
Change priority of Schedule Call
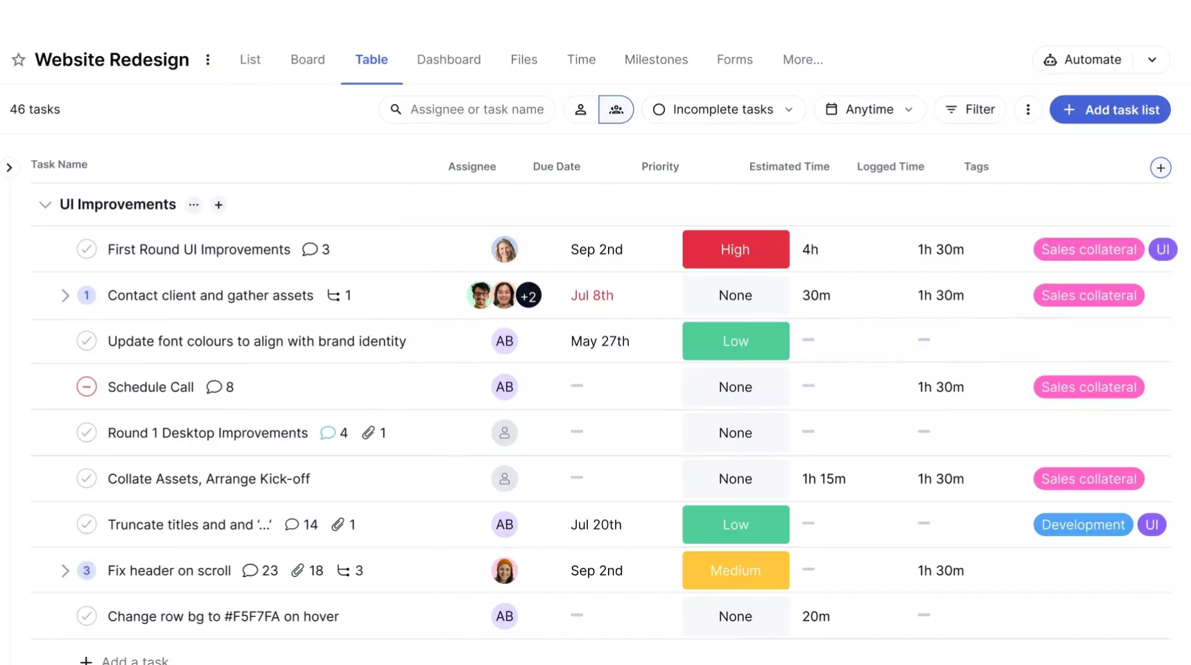736,387
